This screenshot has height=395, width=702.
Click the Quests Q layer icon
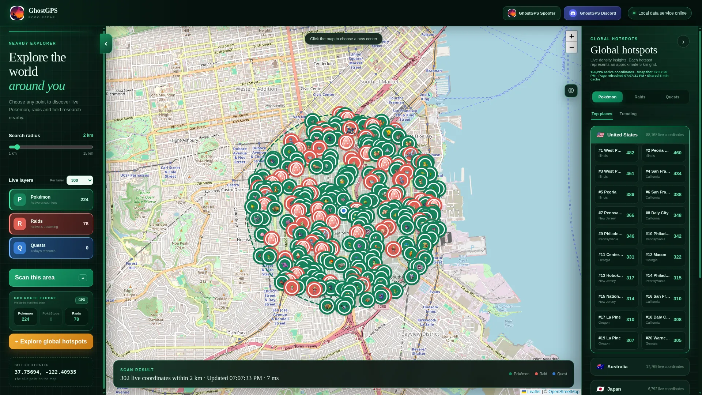(20, 248)
